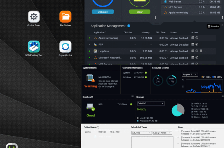224x148 pixels.
Task: Click the green Ready volume status
Action: point(141,109)
